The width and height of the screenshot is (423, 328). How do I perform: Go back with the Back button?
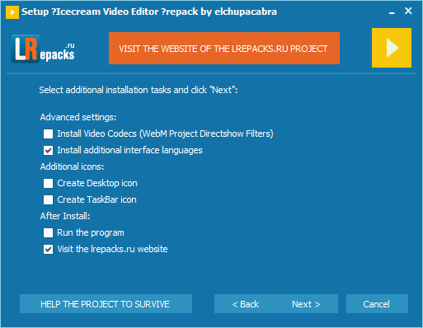245,304
